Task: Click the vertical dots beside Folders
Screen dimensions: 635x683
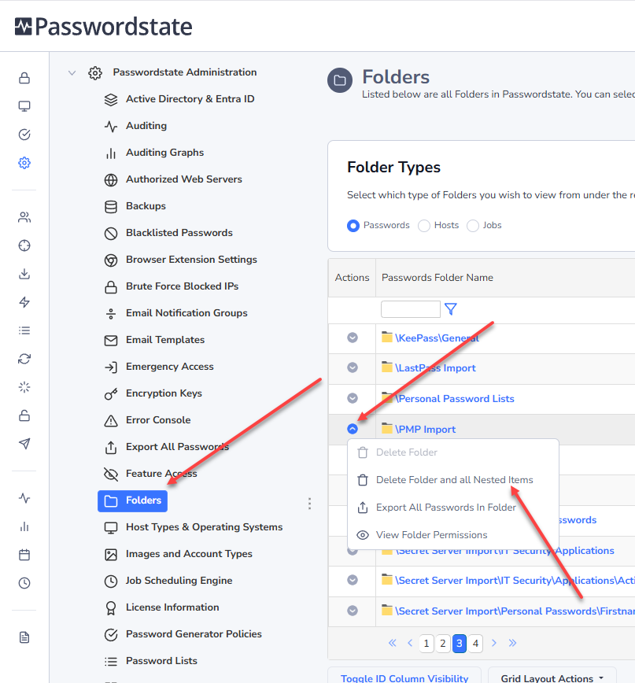Action: (x=310, y=504)
